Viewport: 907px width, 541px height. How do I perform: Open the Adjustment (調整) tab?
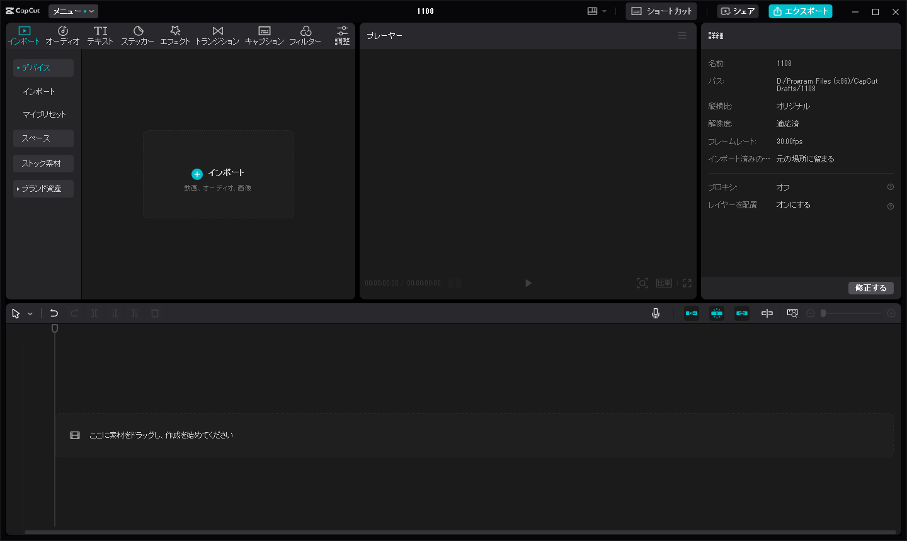[342, 35]
